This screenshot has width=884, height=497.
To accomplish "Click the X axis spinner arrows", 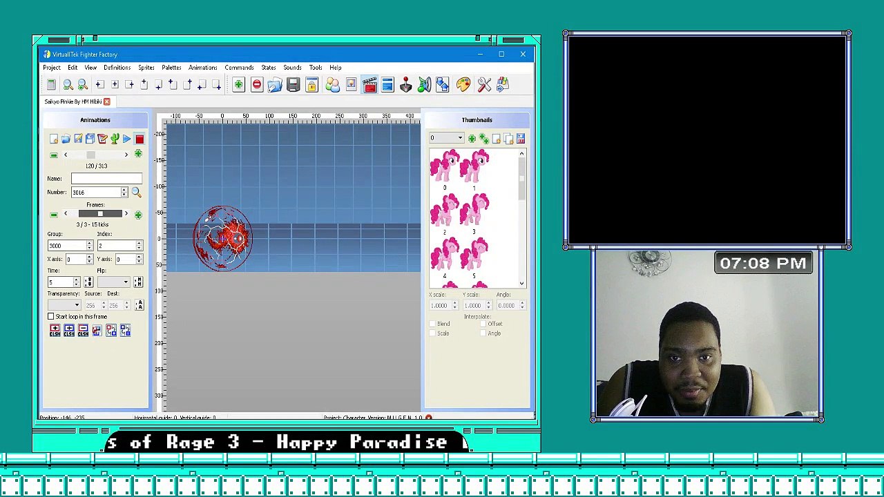I will (89, 259).
